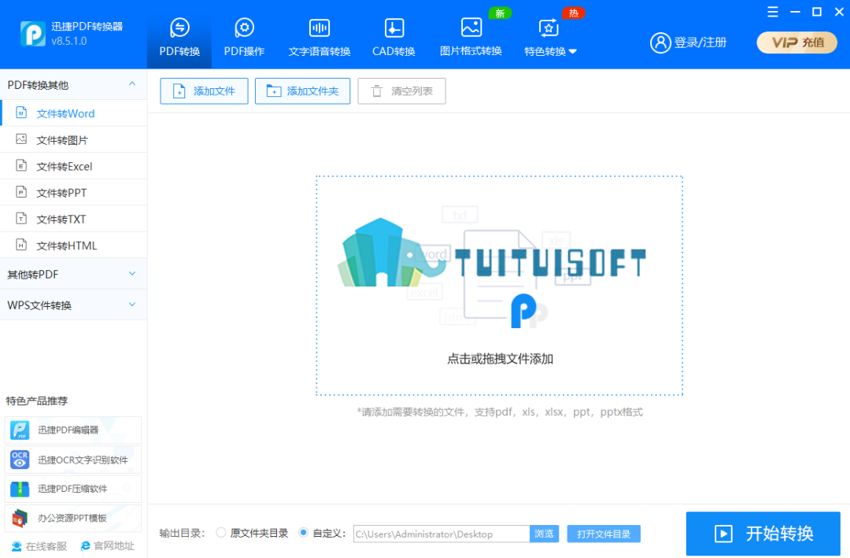Click the output directory path field
The width and height of the screenshot is (850, 558).
442,534
